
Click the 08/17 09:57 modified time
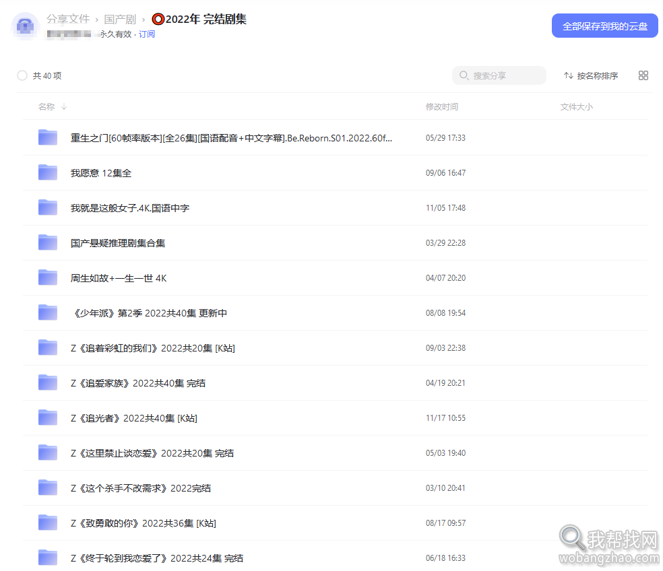point(445,524)
